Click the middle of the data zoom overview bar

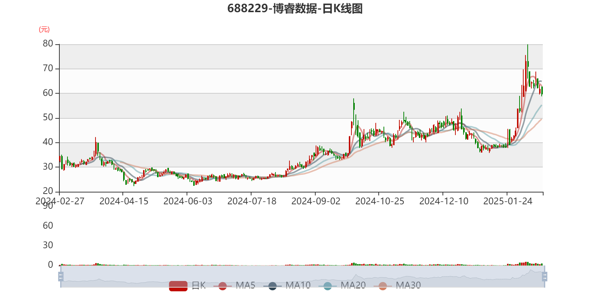coord(303,277)
